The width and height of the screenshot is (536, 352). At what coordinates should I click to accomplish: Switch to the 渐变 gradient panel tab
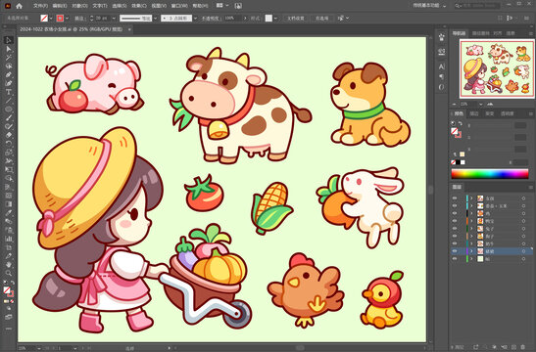point(490,113)
